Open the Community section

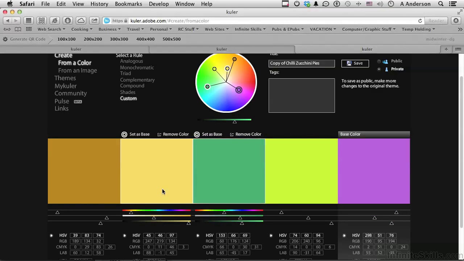point(71,94)
